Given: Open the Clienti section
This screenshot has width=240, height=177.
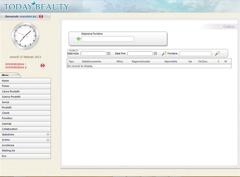Looking at the screenshot, I should pyautogui.click(x=25, y=113).
